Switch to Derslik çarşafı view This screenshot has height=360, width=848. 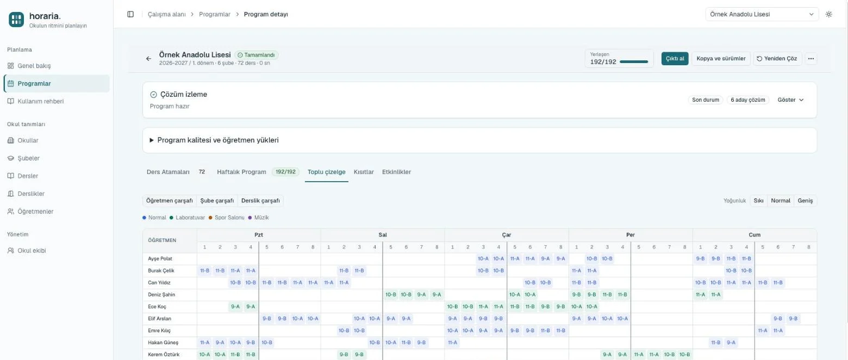[x=260, y=201]
